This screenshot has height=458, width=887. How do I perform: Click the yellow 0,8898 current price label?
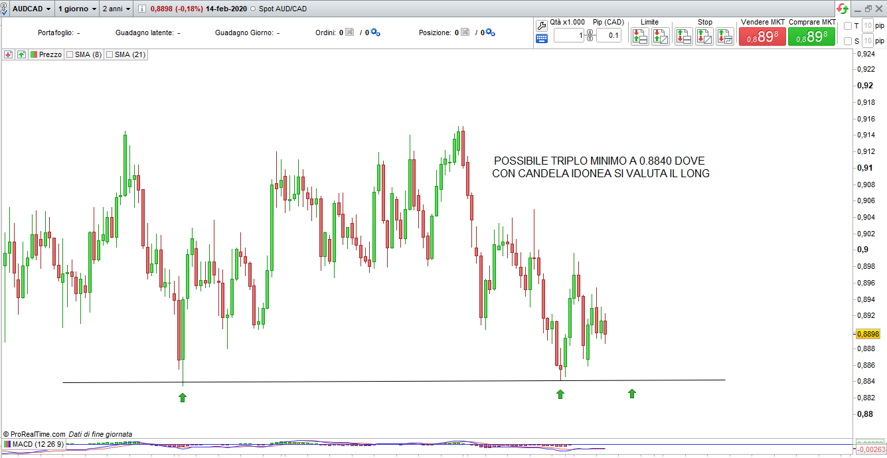(868, 334)
